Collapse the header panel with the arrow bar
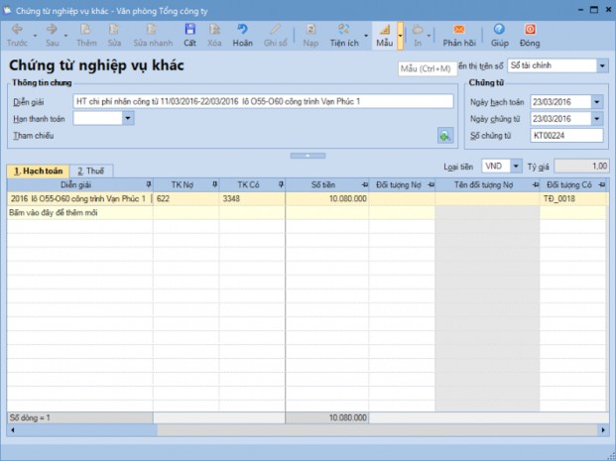The width and height of the screenshot is (616, 461). pyautogui.click(x=308, y=156)
